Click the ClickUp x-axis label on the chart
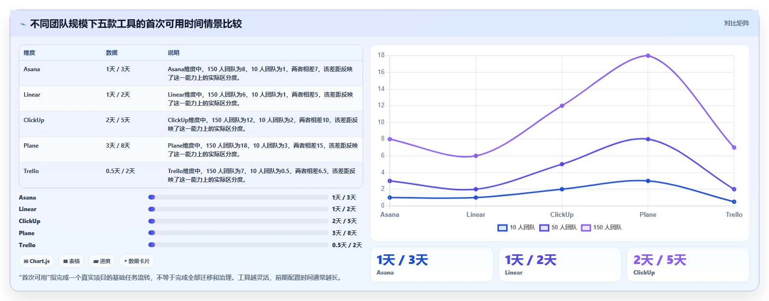Screen dimensions: 769x301 562,215
